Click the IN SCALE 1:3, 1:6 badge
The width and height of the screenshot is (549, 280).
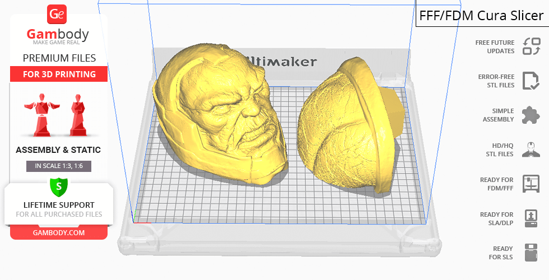(59, 166)
